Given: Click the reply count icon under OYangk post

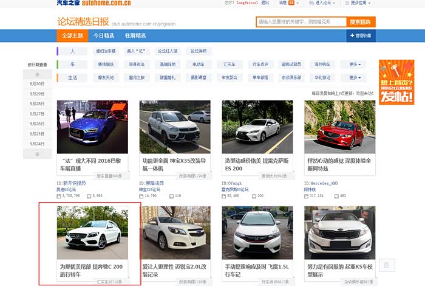Looking at the screenshot, I should 254,196.
